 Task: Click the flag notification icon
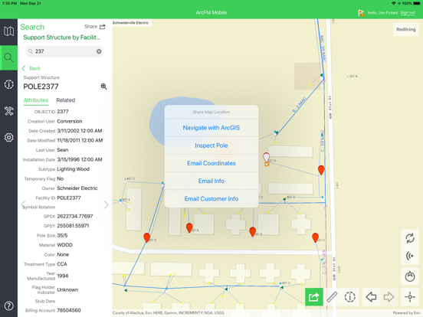coord(361,13)
